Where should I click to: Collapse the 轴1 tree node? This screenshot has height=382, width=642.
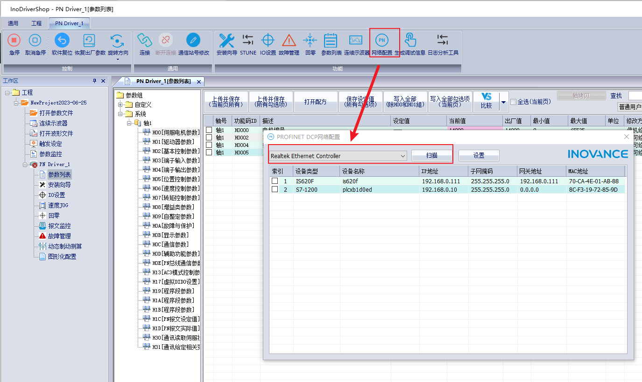pyautogui.click(x=129, y=123)
